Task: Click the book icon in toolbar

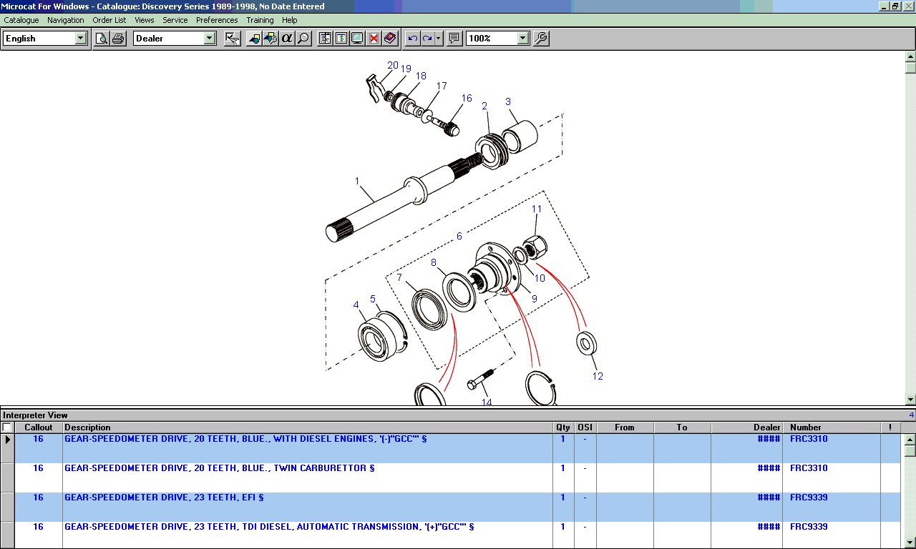Action: coord(389,39)
